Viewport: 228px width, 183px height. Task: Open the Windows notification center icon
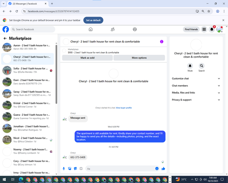coord(222,179)
